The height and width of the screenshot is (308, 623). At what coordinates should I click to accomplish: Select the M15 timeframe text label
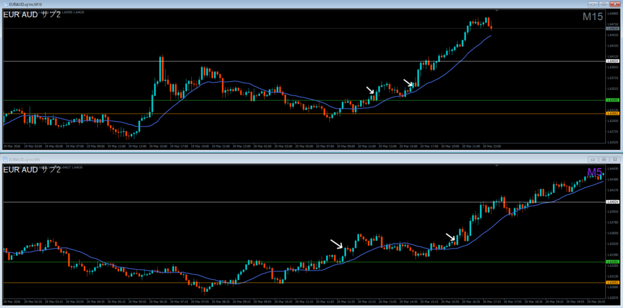(x=592, y=17)
